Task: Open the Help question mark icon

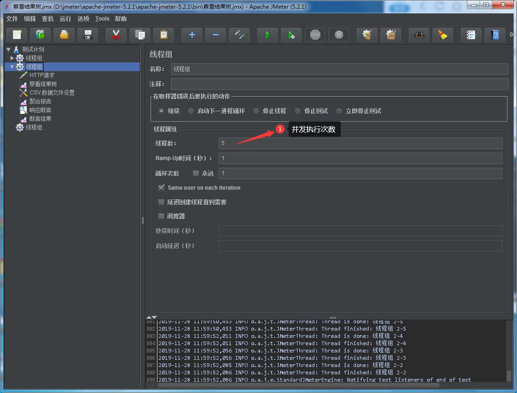Action: pos(495,35)
